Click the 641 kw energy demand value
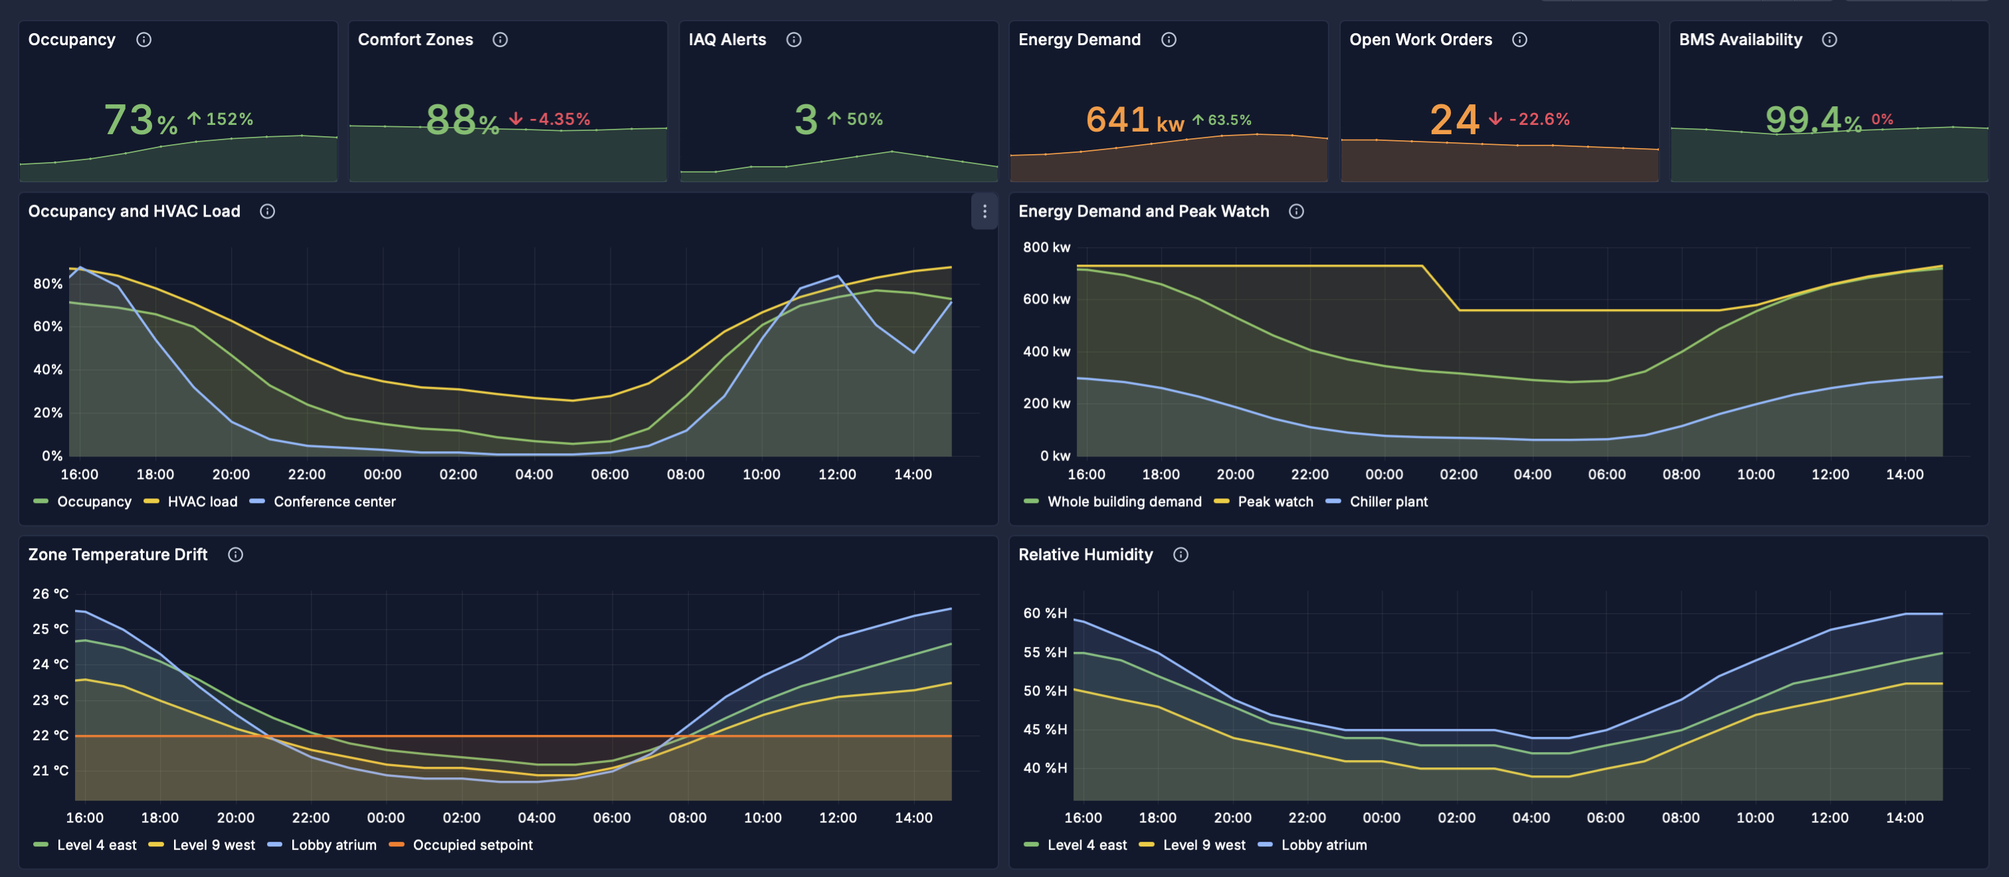Image resolution: width=2009 pixels, height=877 pixels. [1135, 120]
